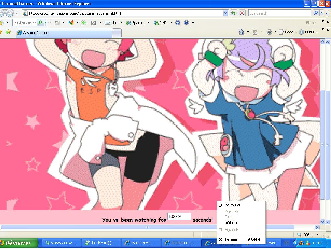The height and width of the screenshot is (249, 331).
Task: Open the Live Search options dropdown
Action: click(x=322, y=13)
